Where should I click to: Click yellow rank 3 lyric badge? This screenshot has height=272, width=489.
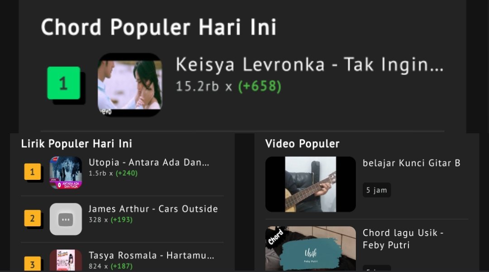[x=33, y=264]
